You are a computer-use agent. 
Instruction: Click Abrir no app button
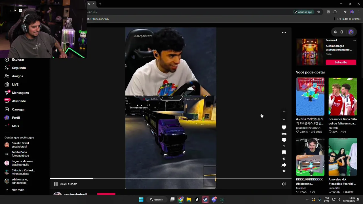[303, 12]
